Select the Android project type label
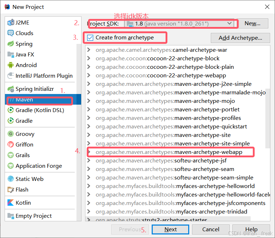Viewport: 275px width, 238px height. [x=26, y=65]
